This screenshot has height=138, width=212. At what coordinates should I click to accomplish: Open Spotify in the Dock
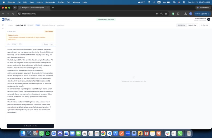pyautogui.click(x=48, y=134)
